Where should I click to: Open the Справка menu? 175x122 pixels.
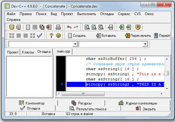coord(14,20)
